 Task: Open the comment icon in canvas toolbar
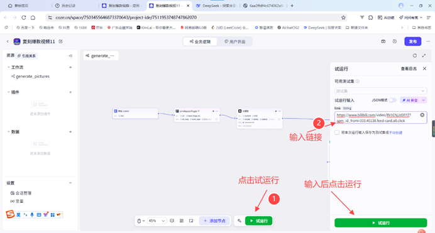[172, 221]
